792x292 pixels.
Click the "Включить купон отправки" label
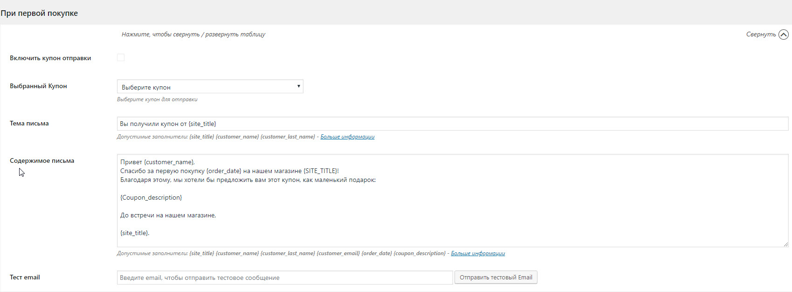50,58
